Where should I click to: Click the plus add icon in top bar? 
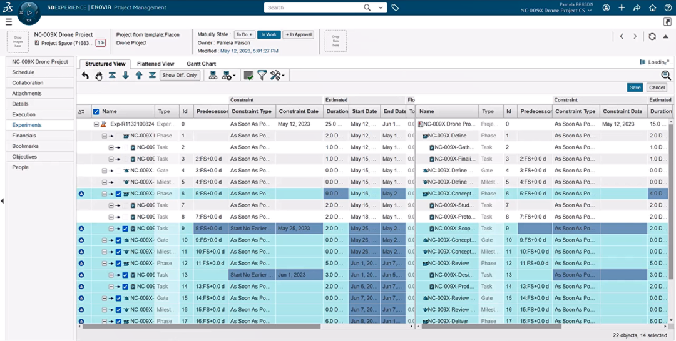pos(622,7)
